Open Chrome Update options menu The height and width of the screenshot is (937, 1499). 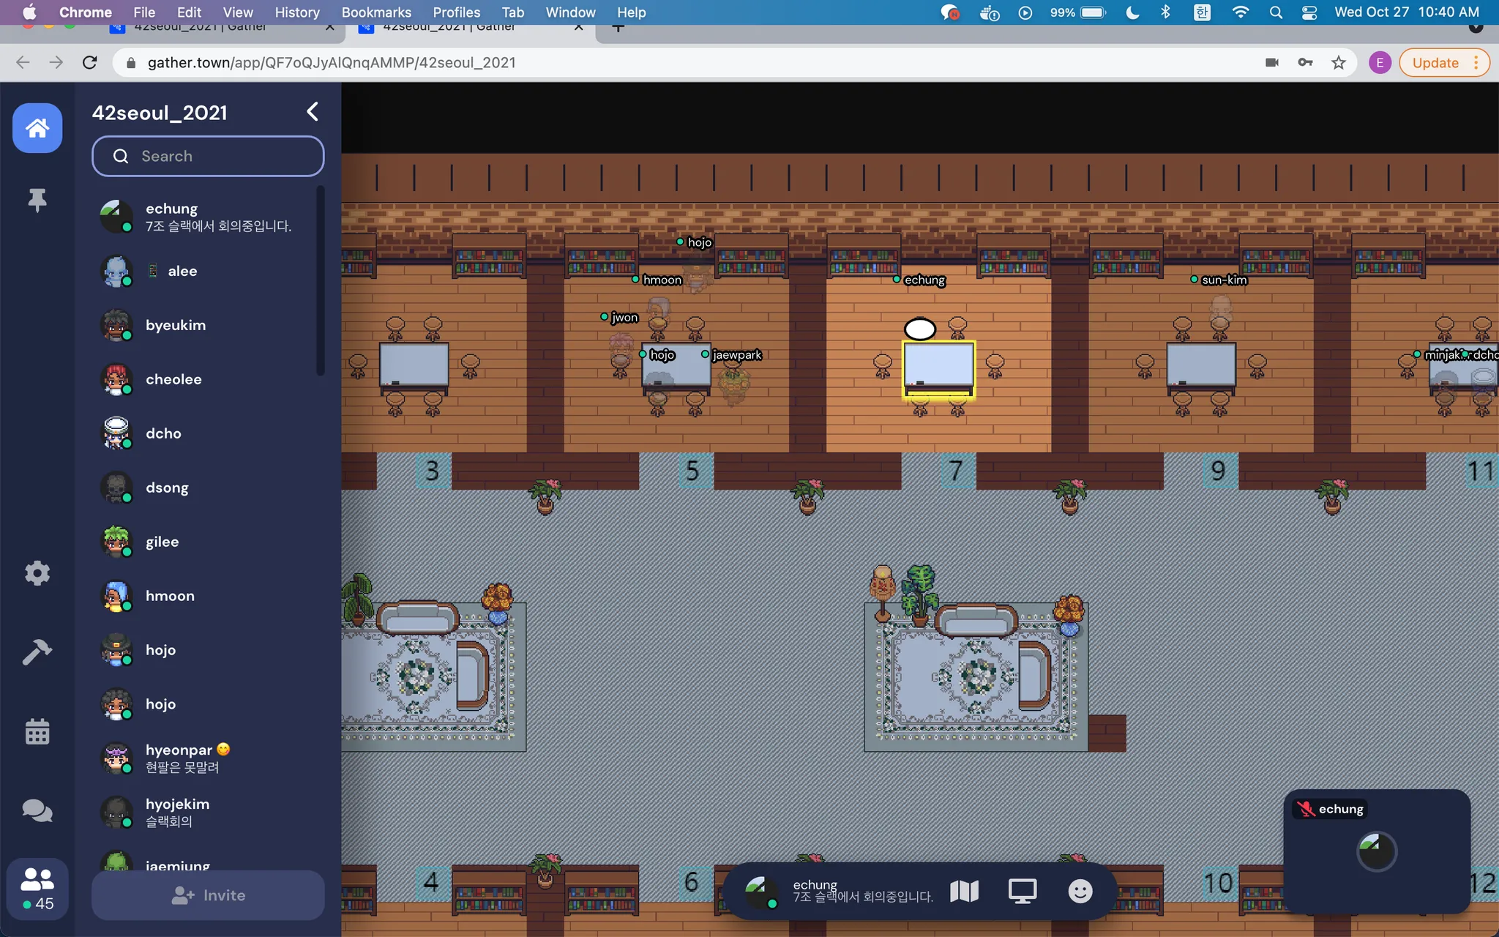tap(1476, 63)
